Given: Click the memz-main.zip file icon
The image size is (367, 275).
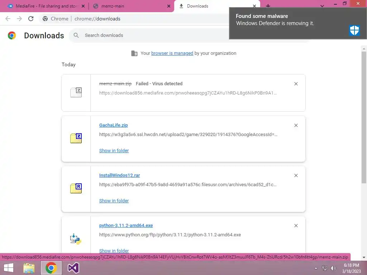Looking at the screenshot, I should point(76,92).
